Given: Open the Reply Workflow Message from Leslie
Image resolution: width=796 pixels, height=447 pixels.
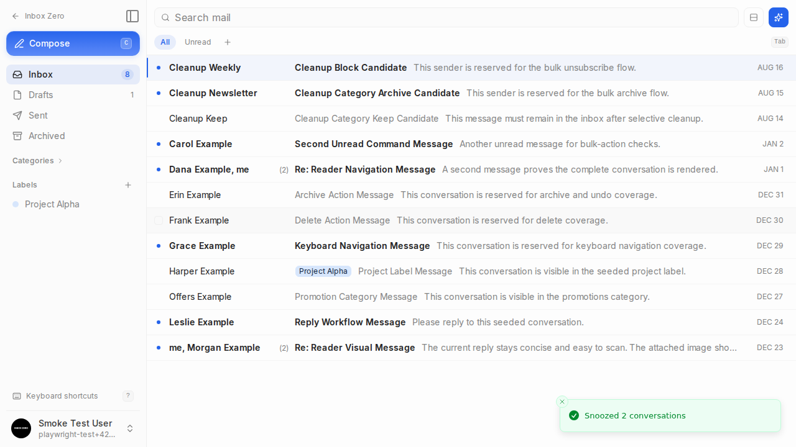Looking at the screenshot, I should click(x=471, y=322).
